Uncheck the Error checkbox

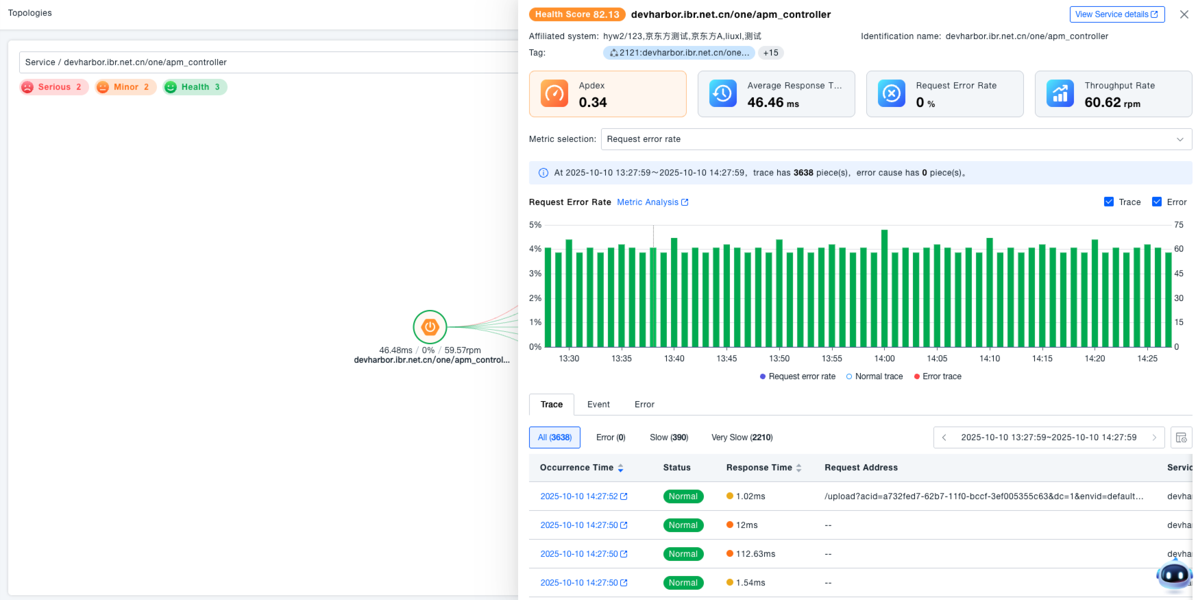click(x=1157, y=202)
